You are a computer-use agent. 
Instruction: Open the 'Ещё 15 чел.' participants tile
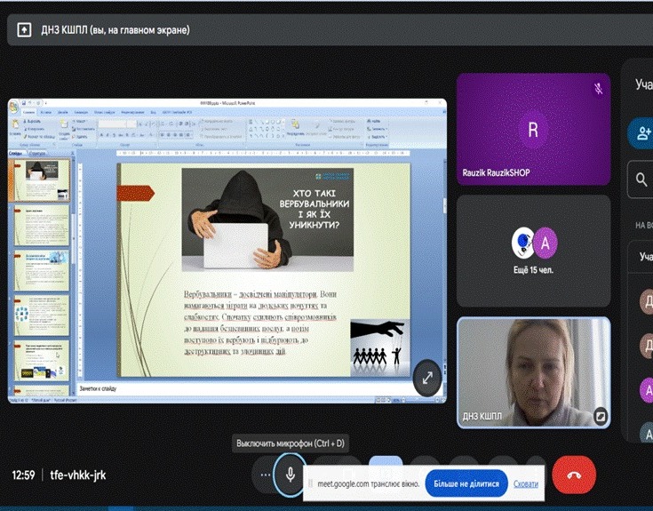click(532, 252)
